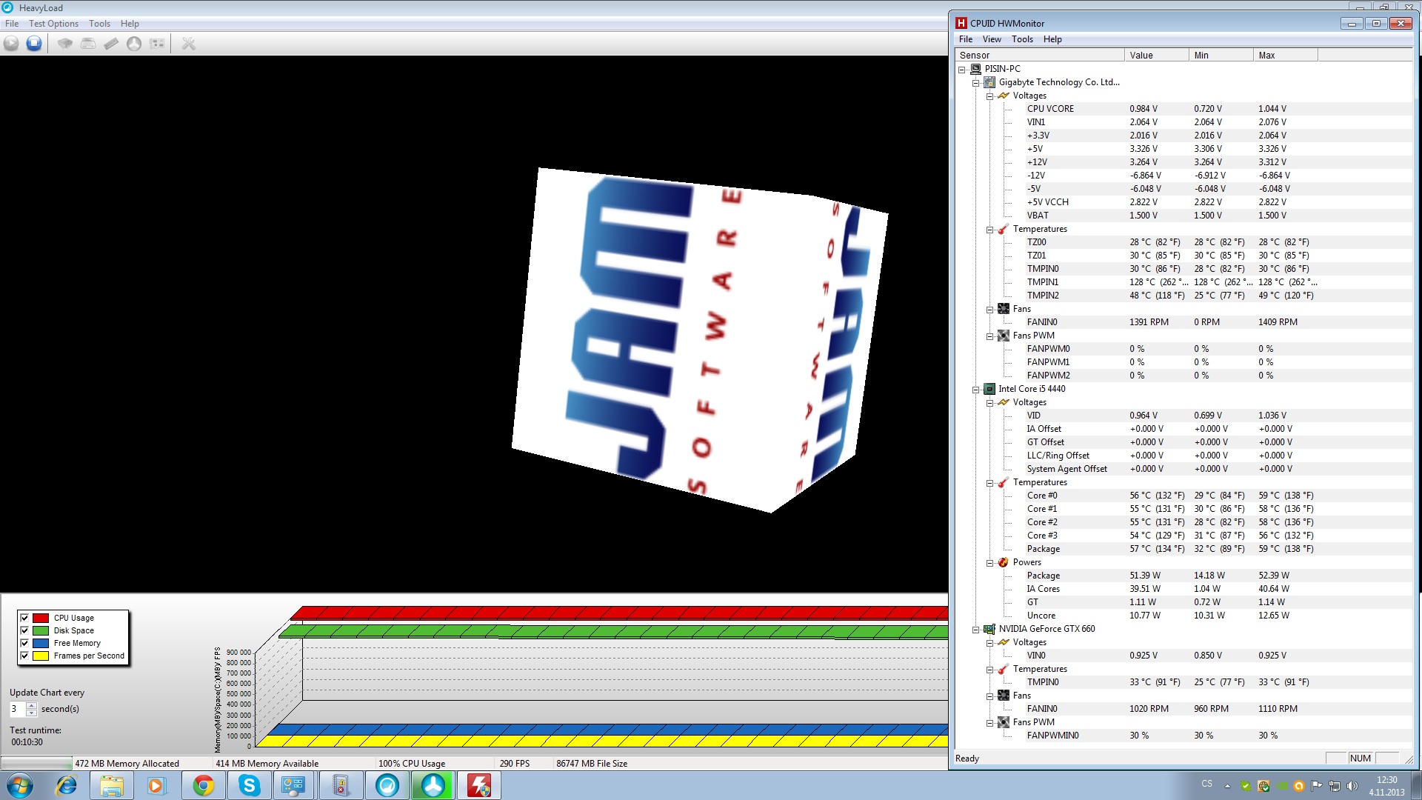
Task: Open the blue gauge app in taskbar
Action: click(387, 785)
